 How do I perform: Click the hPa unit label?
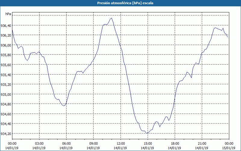(x=8, y=14)
